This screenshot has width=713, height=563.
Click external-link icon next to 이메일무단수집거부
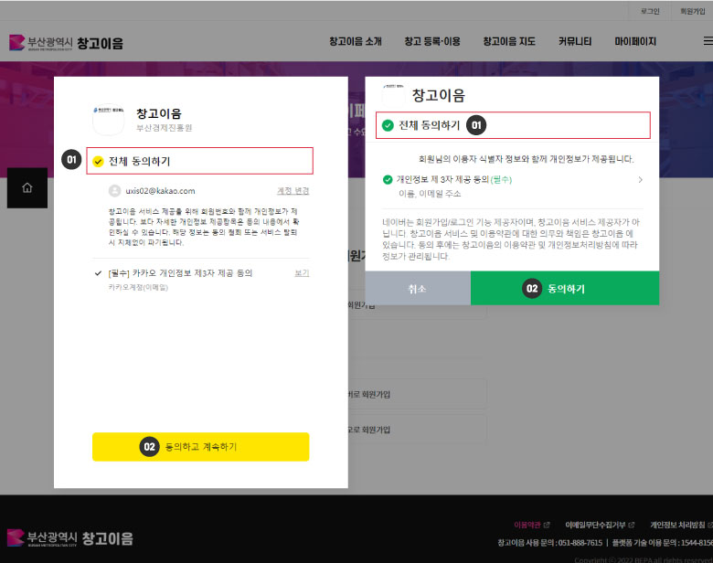point(631,525)
